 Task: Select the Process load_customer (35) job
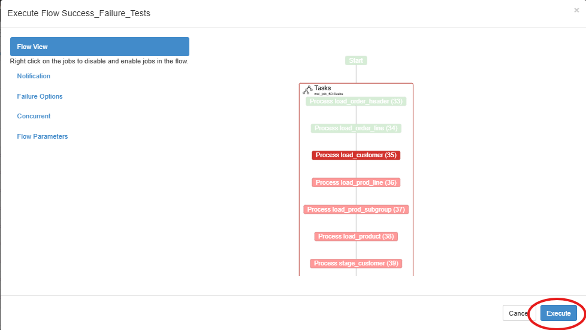(x=356, y=155)
